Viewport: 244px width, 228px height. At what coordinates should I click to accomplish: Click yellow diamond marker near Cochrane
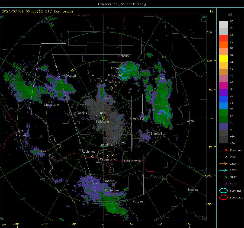click(93, 156)
